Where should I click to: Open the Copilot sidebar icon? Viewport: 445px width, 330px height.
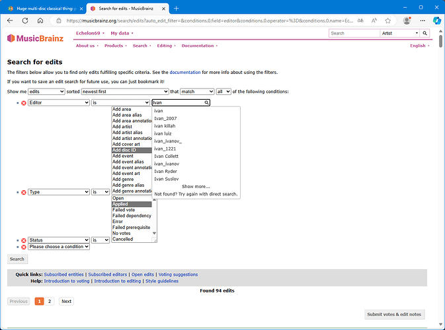437,20
